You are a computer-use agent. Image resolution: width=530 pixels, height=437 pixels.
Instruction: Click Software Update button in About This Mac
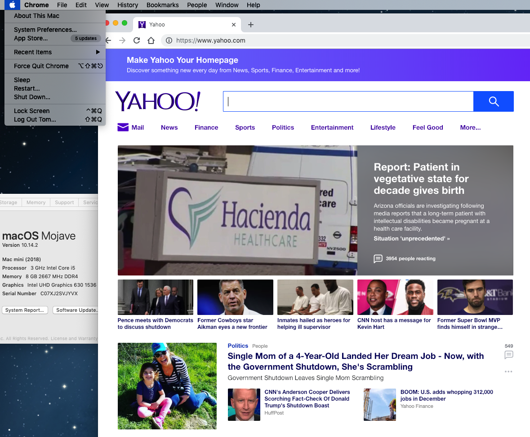(76, 310)
